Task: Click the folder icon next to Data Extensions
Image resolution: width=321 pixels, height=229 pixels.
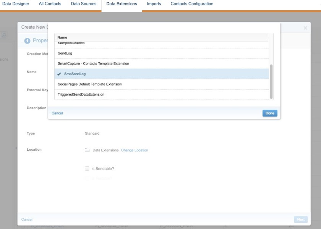Action: point(87,150)
